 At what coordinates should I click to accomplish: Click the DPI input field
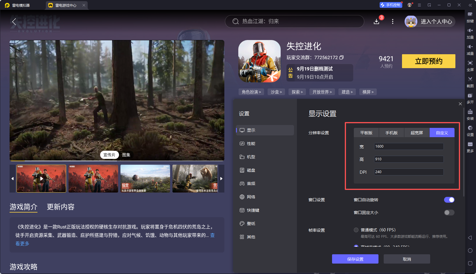pyautogui.click(x=409, y=172)
